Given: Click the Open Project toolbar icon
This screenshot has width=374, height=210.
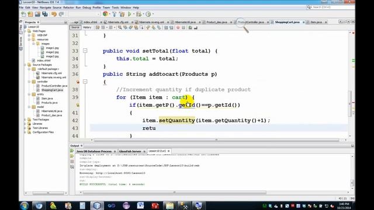Looking at the screenshot, I should 37,14.
